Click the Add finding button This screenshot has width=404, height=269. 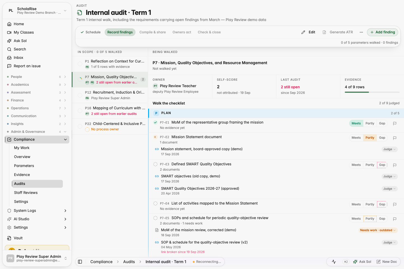382,32
